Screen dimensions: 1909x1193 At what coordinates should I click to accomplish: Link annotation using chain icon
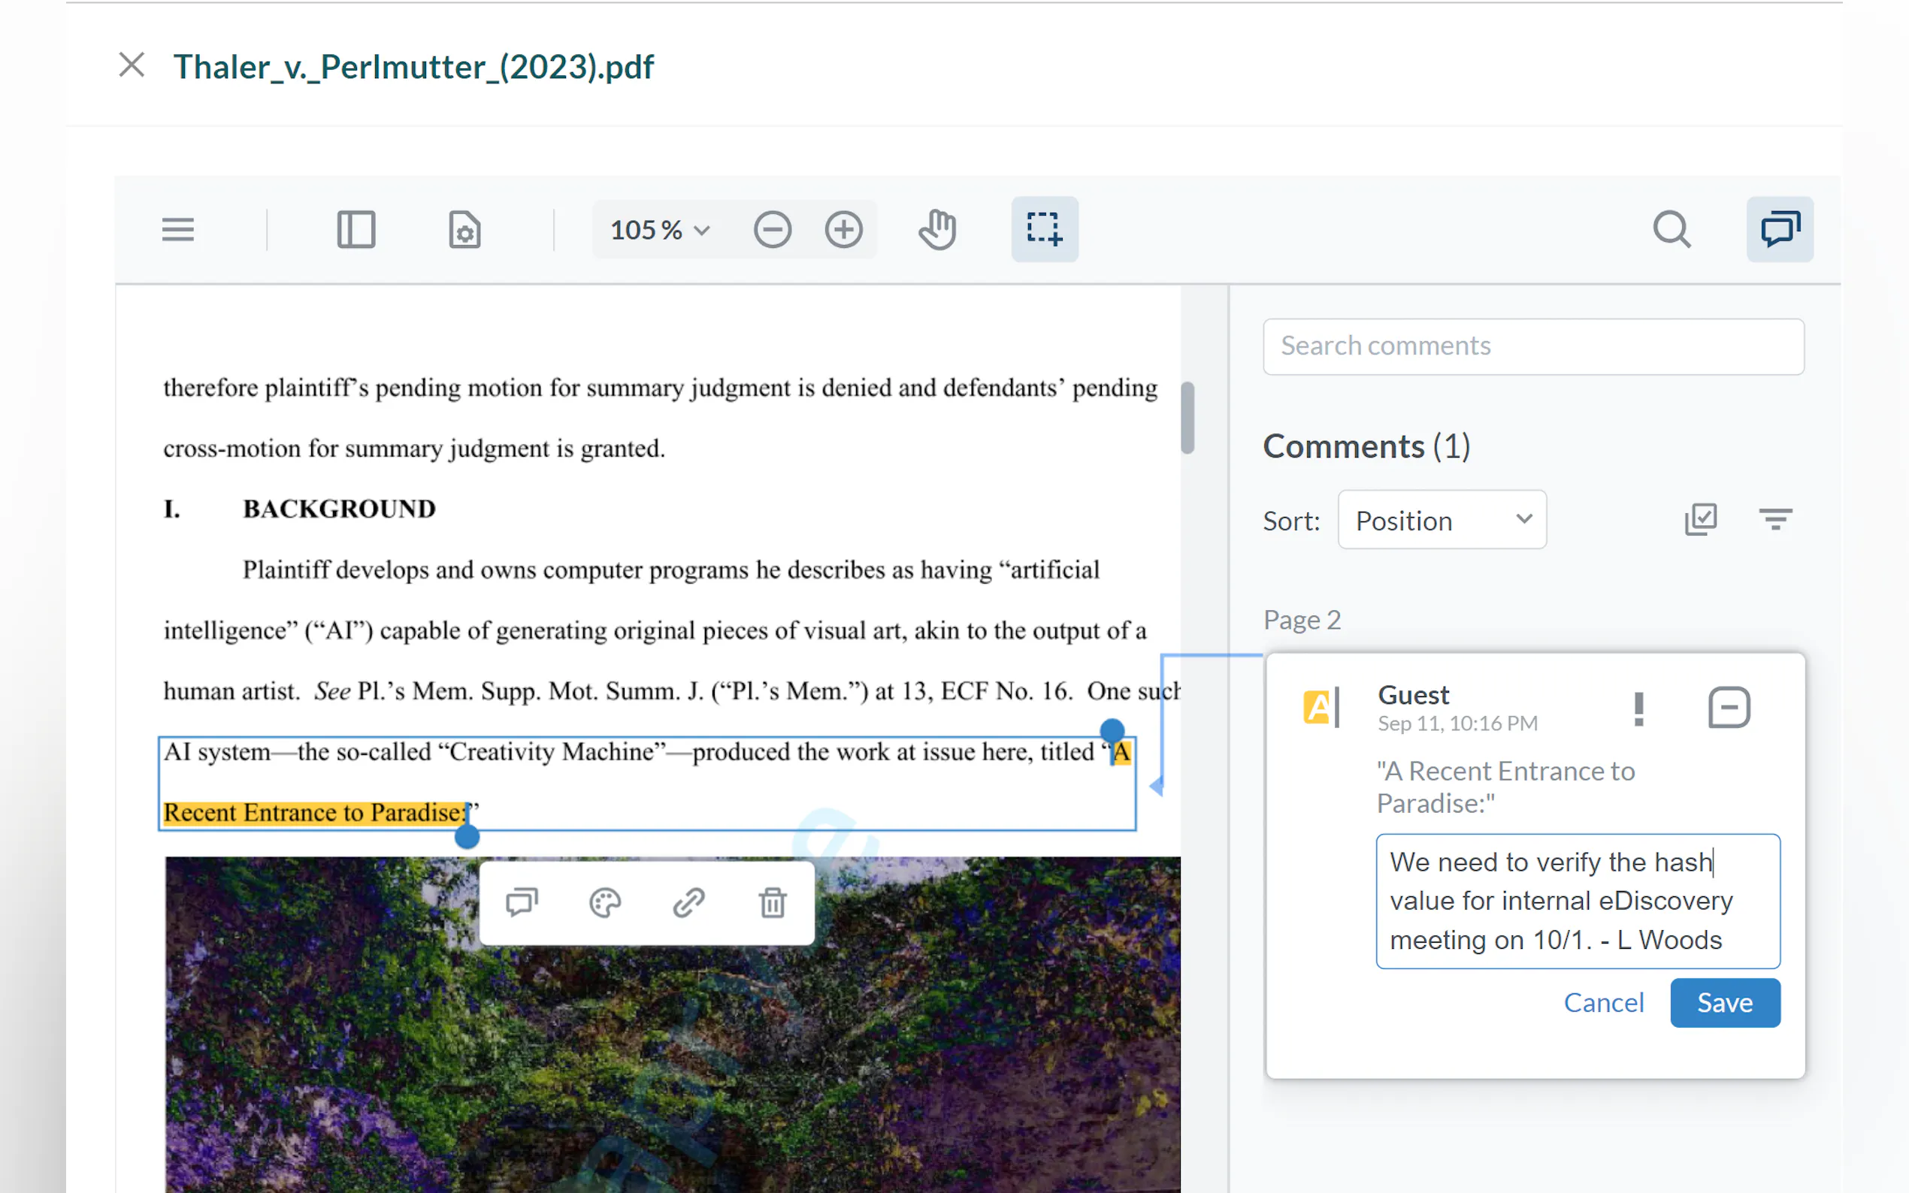point(688,903)
